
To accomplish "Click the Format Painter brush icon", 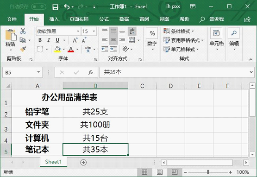I will click(x=23, y=49).
